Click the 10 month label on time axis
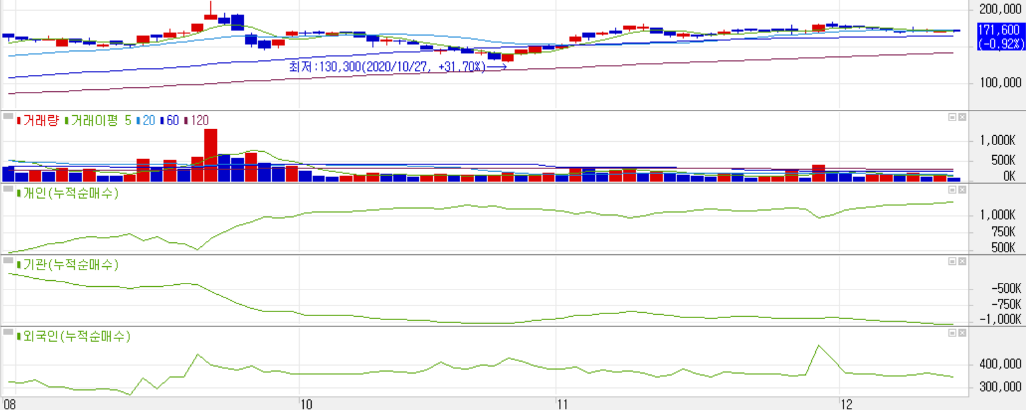Viewport: 1026px width, 410px height. point(306,403)
